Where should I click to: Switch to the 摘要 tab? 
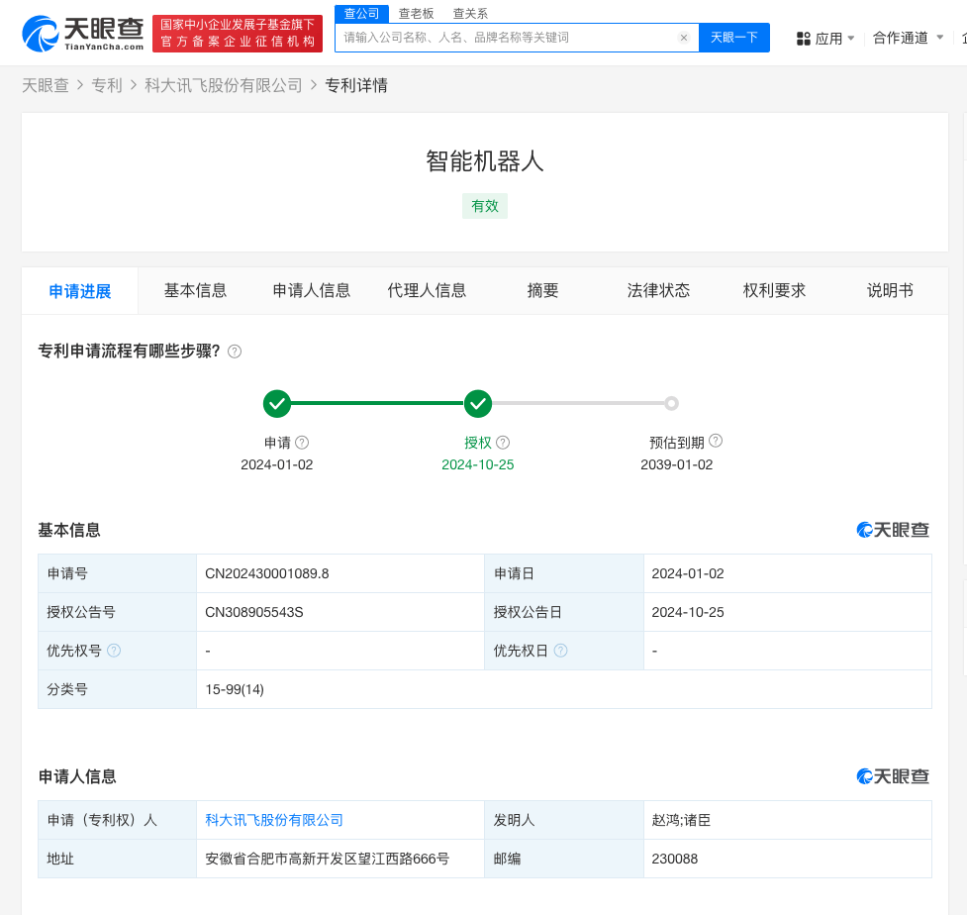click(x=542, y=290)
